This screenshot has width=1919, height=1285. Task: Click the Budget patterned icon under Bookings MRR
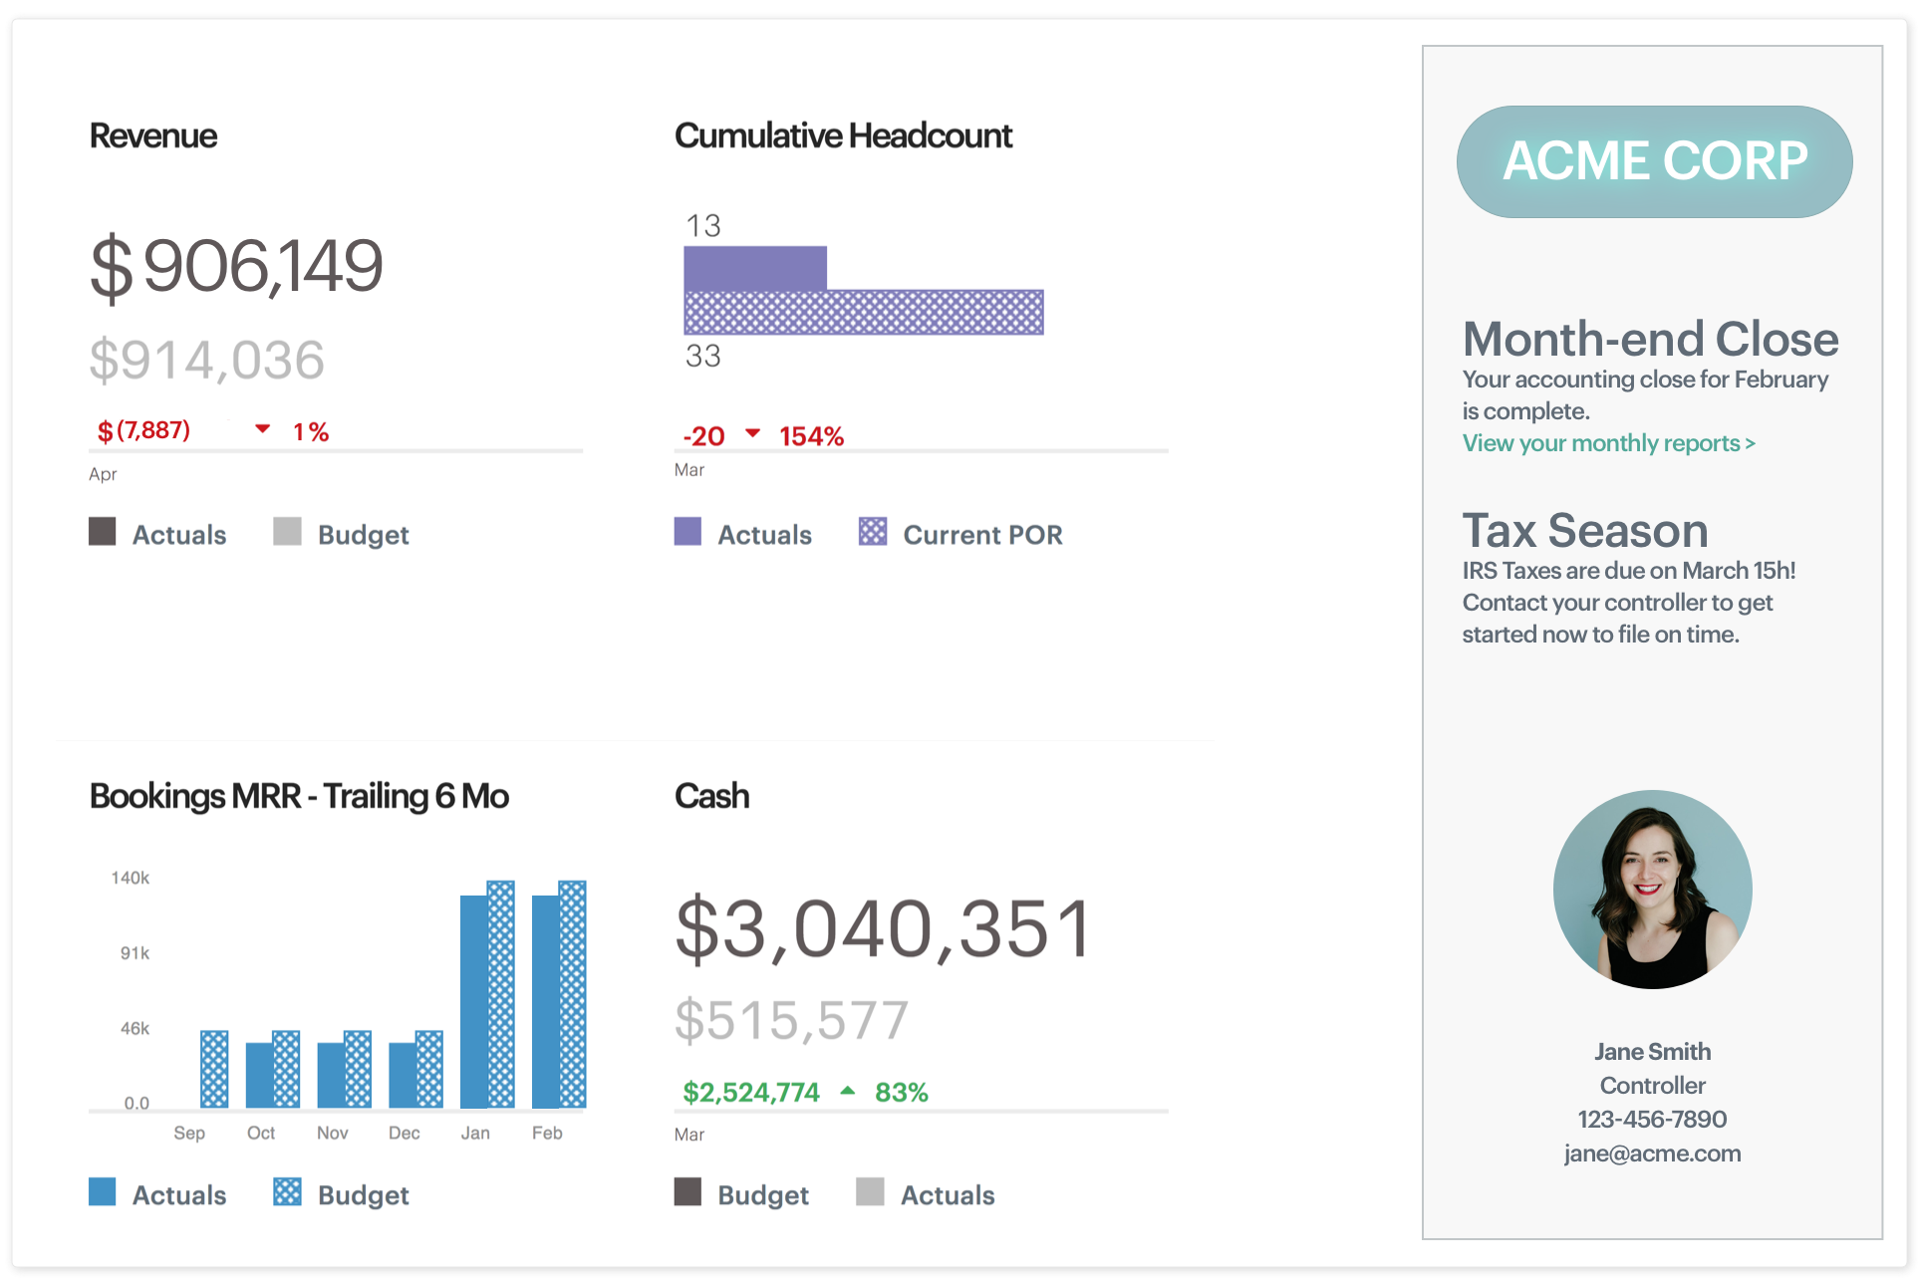tap(288, 1192)
